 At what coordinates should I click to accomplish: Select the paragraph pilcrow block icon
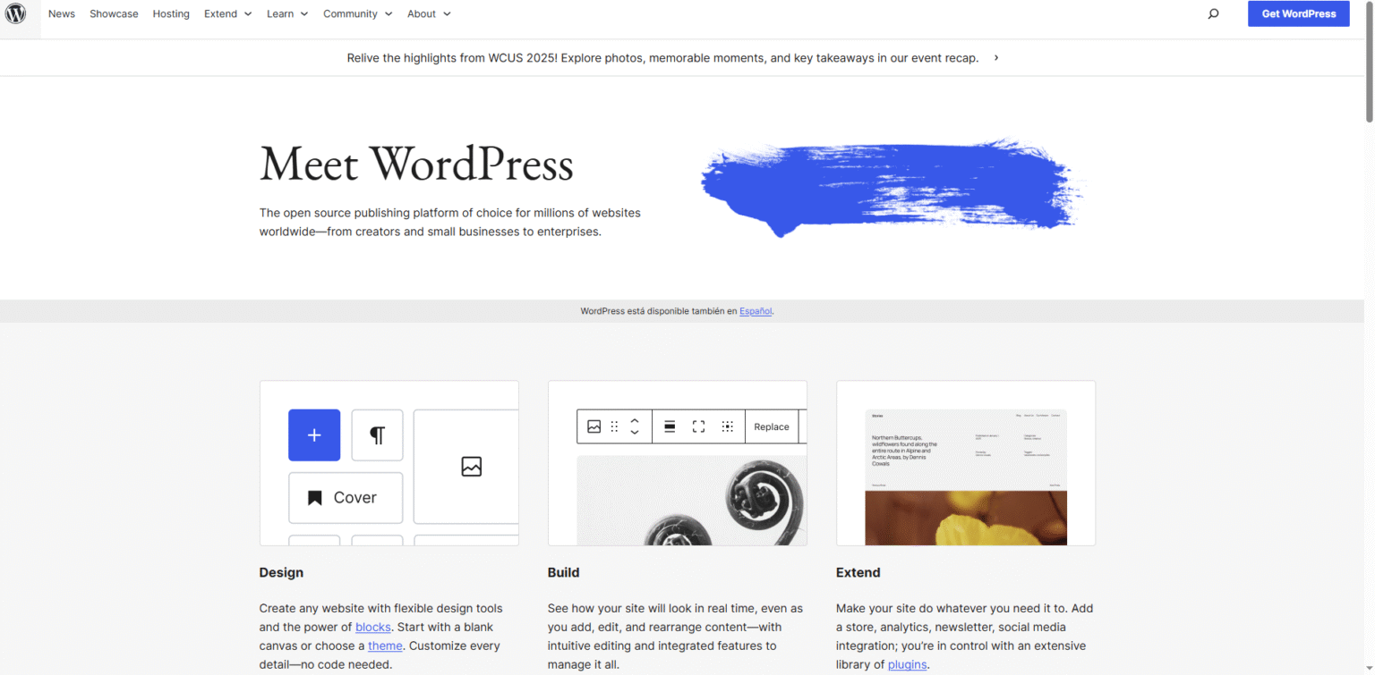[377, 435]
